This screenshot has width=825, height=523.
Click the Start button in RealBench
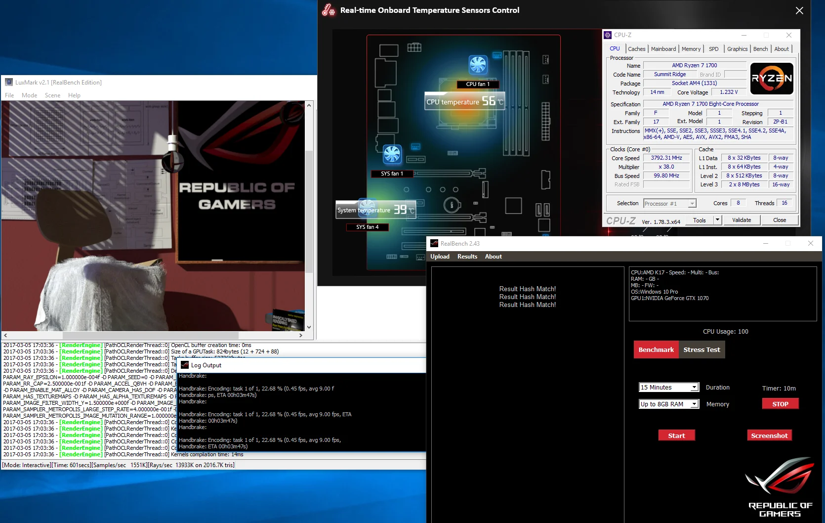click(x=676, y=435)
